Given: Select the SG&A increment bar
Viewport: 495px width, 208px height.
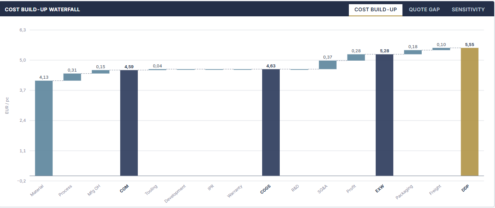Looking at the screenshot, I should 327,65.
